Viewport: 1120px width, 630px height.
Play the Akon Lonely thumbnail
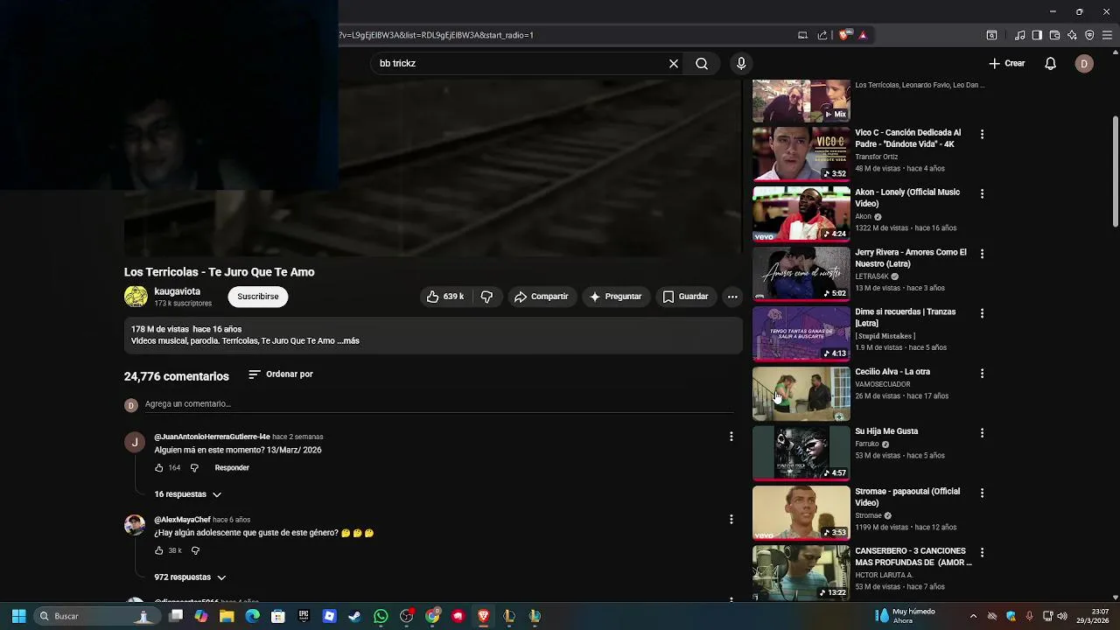coord(801,213)
